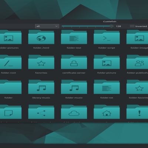Select the folder_html globe folder icon

[x=41, y=37]
